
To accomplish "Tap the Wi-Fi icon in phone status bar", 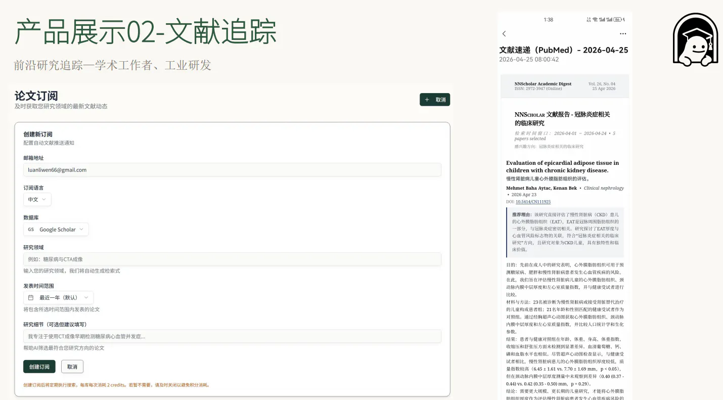I will (x=596, y=20).
